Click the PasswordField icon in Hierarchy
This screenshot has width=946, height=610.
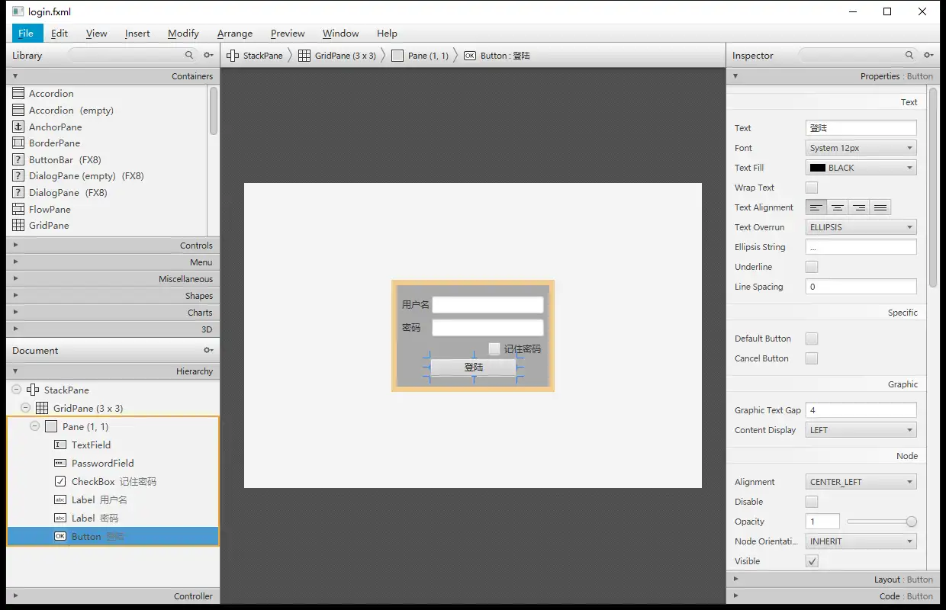(x=60, y=463)
